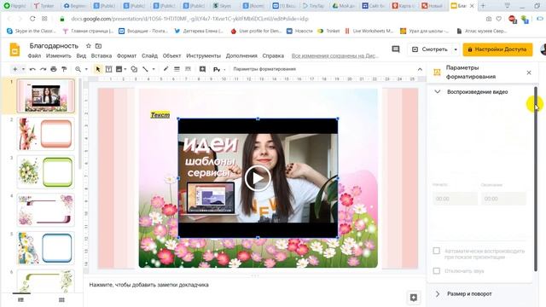This screenshot has width=546, height=307.
Task: Select slide 1 thumbnail with video
Action: click(x=45, y=96)
